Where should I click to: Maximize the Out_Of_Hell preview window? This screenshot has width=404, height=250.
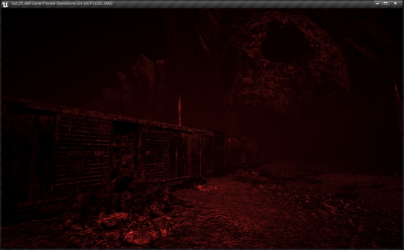coord(386,3)
